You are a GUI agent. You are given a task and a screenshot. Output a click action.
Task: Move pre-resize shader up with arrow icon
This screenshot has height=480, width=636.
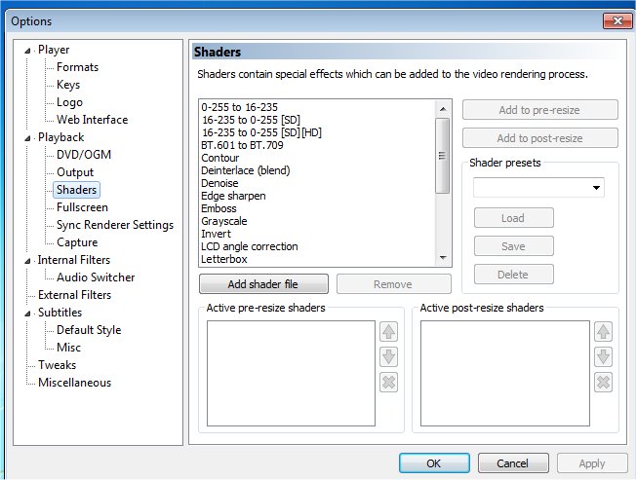click(x=388, y=332)
